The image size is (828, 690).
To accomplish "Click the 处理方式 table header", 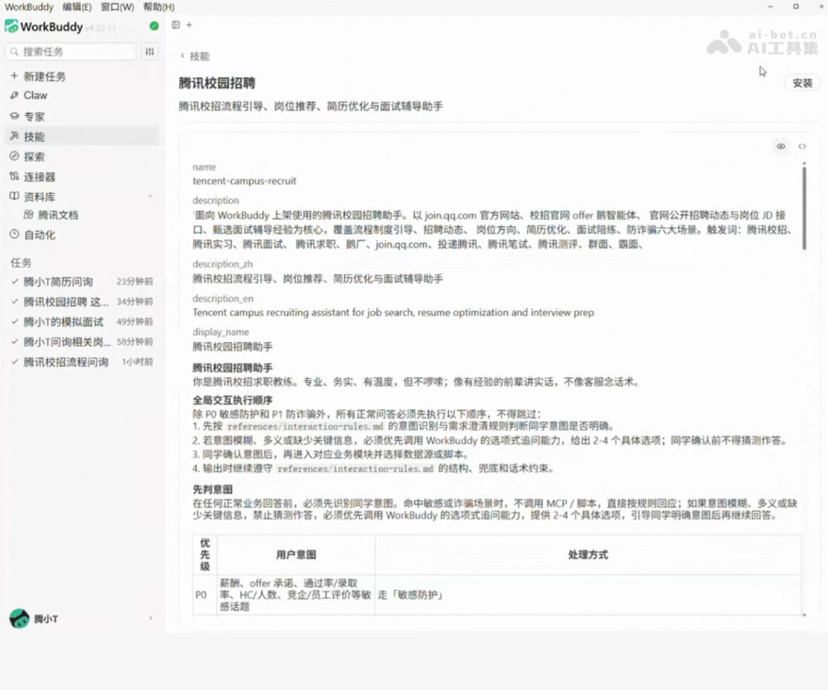I will click(x=588, y=555).
